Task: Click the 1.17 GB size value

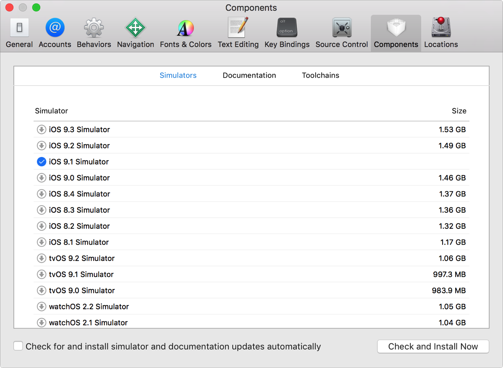Action: 453,242
